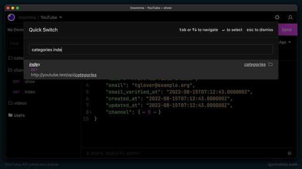Click the response filter help icon
This screenshot has height=169, width=302.
pos(289,154)
